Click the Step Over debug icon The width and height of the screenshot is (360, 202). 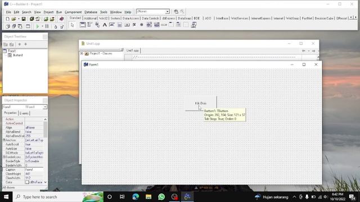tap(62, 27)
